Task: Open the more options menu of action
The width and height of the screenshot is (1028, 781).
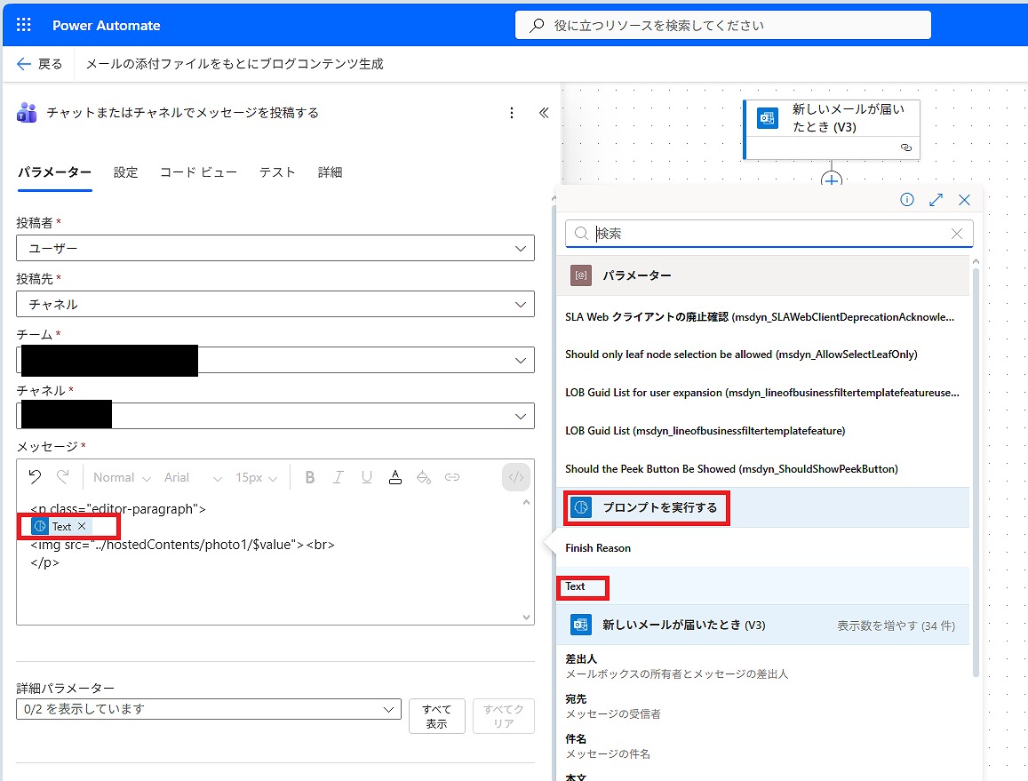Action: click(x=511, y=113)
